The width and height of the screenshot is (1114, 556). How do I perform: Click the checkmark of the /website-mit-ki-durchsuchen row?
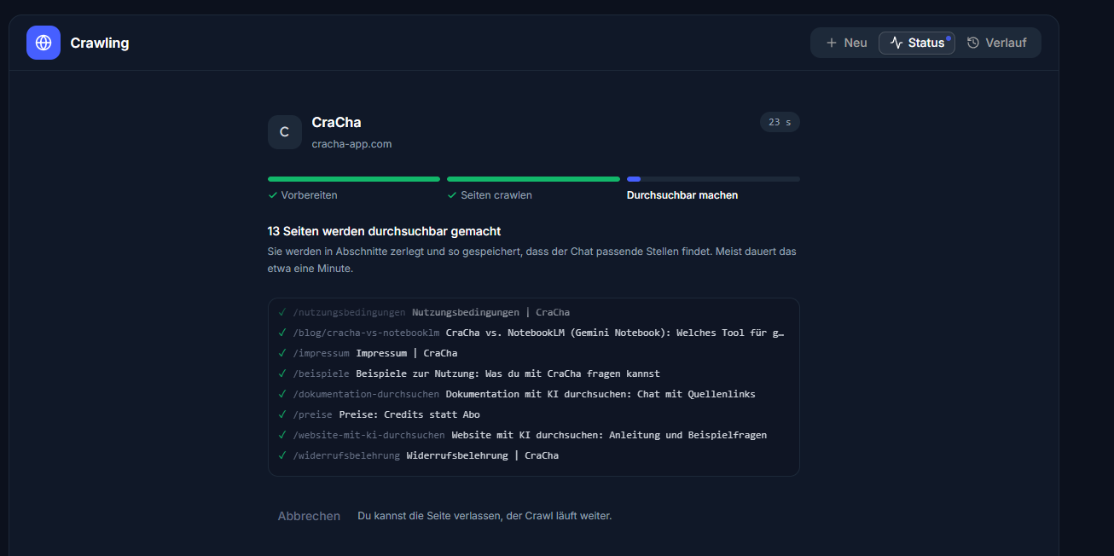pyautogui.click(x=282, y=435)
